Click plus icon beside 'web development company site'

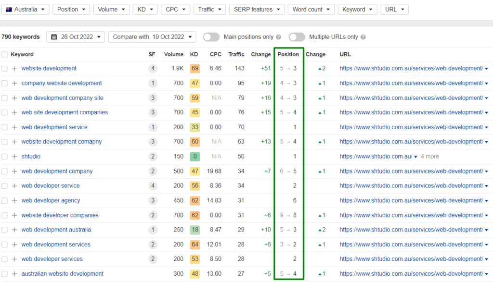tap(14, 98)
